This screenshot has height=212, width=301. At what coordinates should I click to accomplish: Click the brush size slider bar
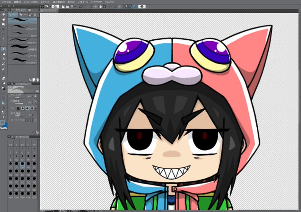click(x=19, y=98)
